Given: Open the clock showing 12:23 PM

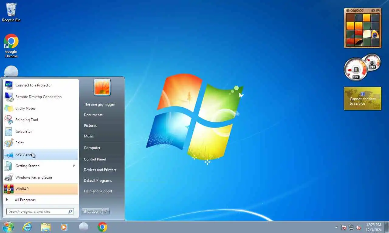Looking at the screenshot, I should pos(374,227).
